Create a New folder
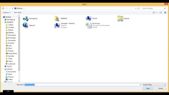Screen dimensions: 169x95 click(18, 12)
